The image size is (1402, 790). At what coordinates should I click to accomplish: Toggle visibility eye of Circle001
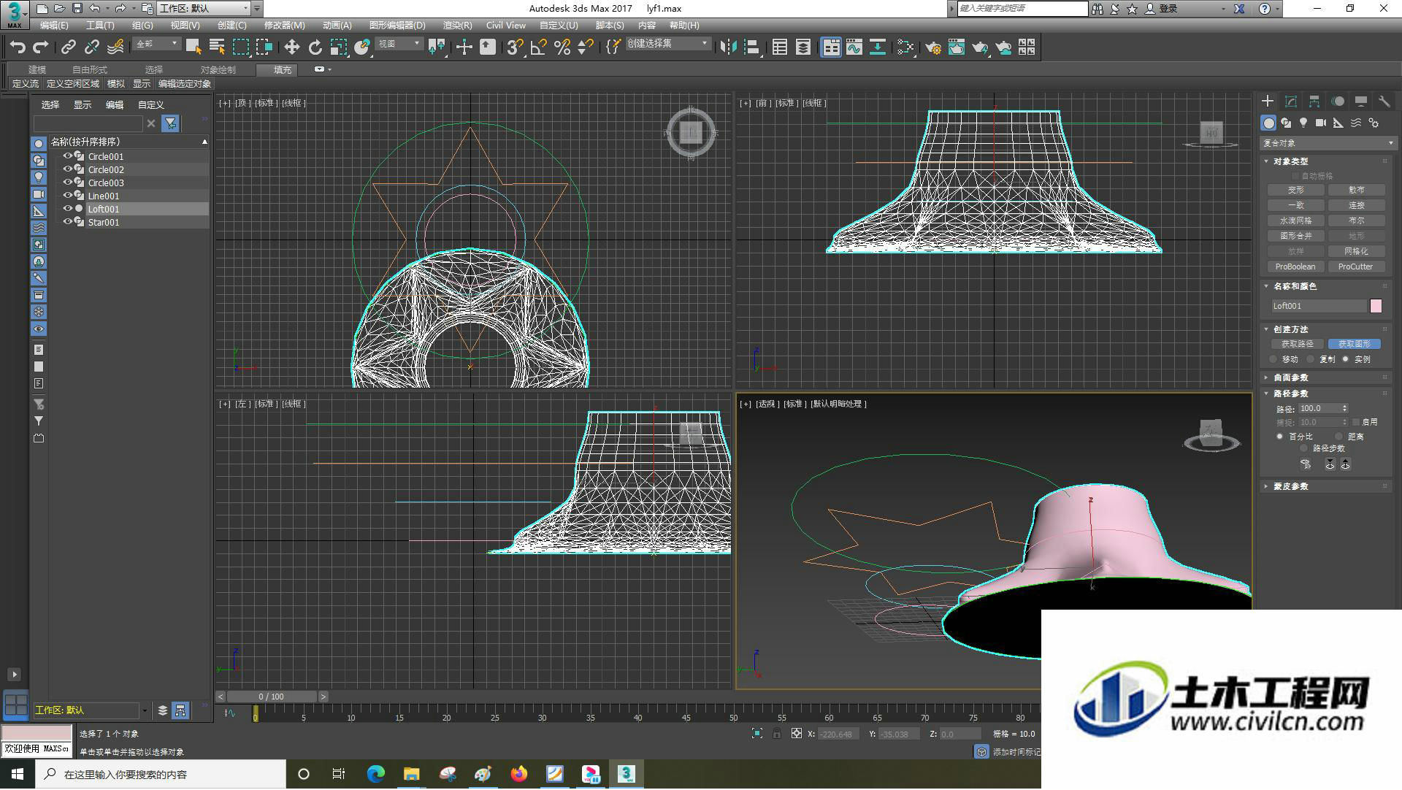click(68, 156)
